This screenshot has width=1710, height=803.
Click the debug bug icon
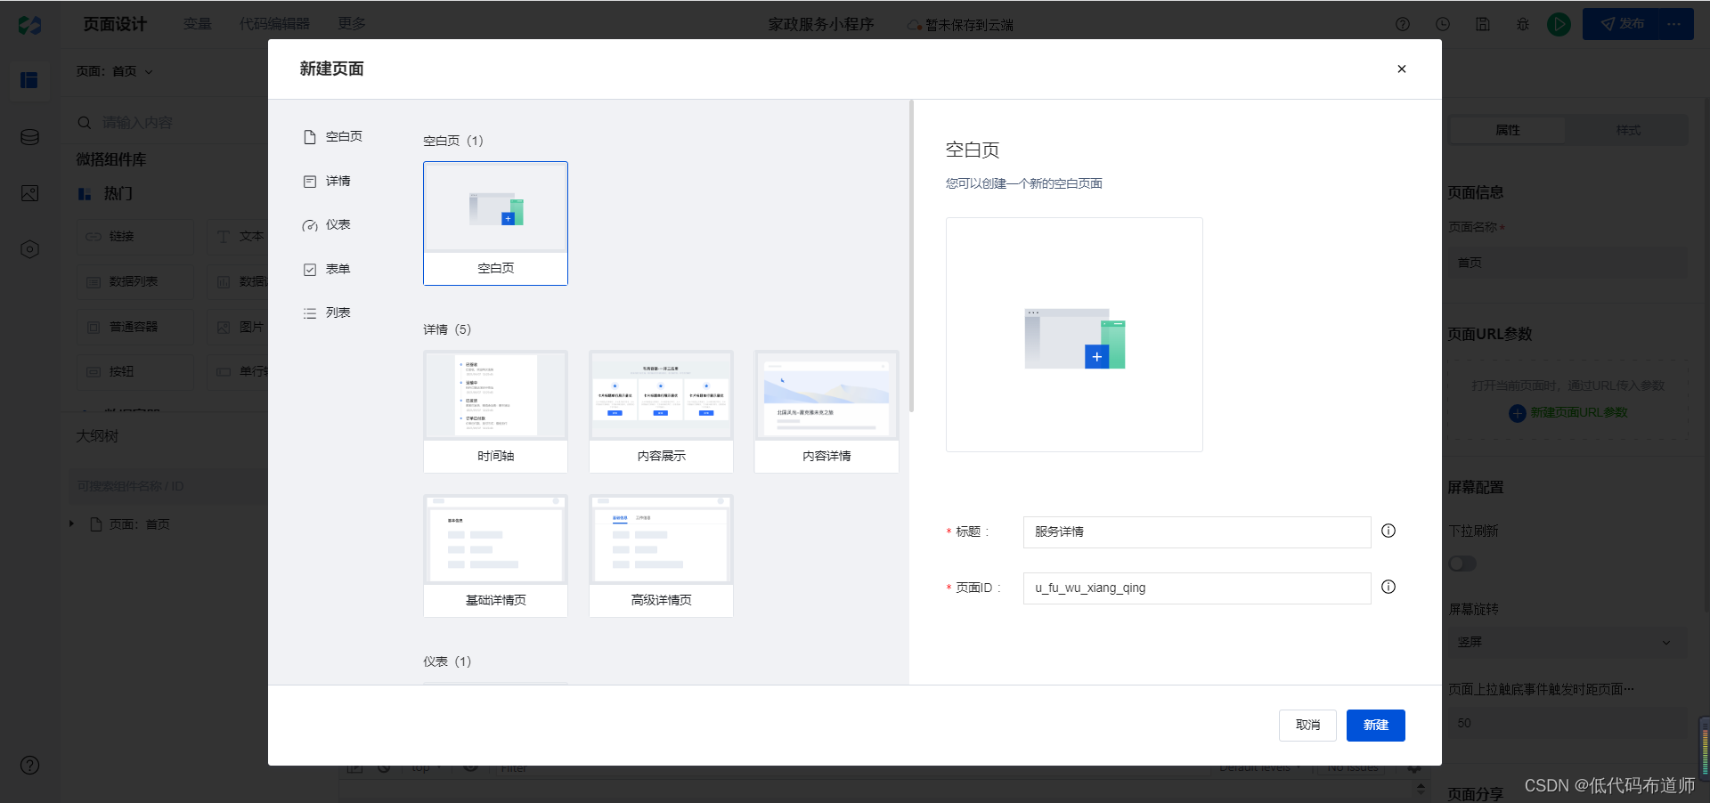click(x=1523, y=25)
